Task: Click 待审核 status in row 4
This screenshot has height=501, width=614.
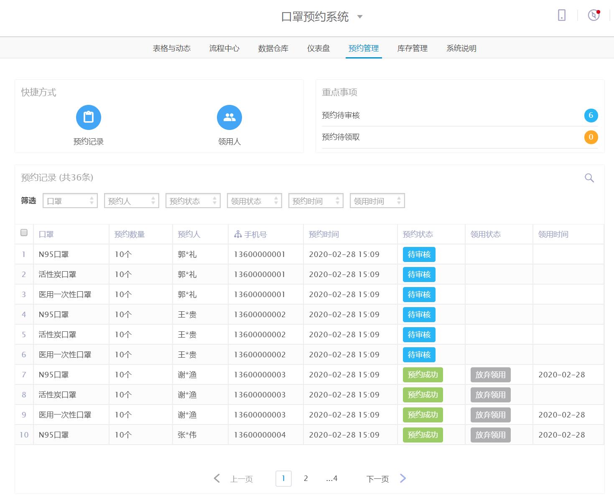Action: [x=419, y=315]
